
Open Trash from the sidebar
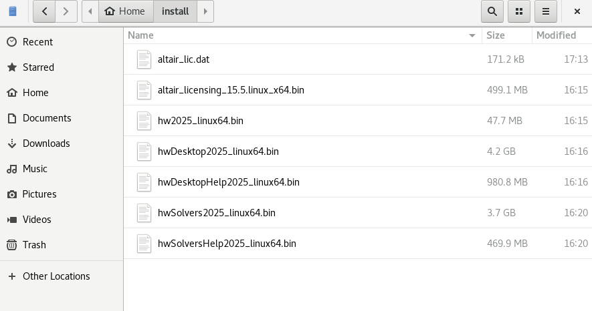click(x=34, y=245)
